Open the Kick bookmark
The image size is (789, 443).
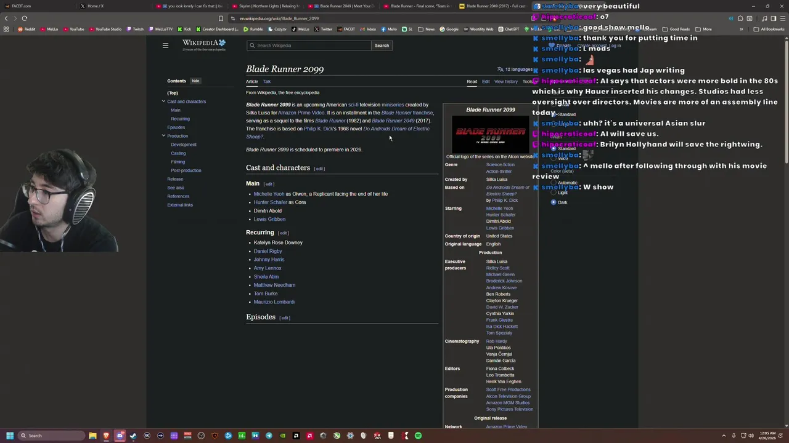[184, 29]
